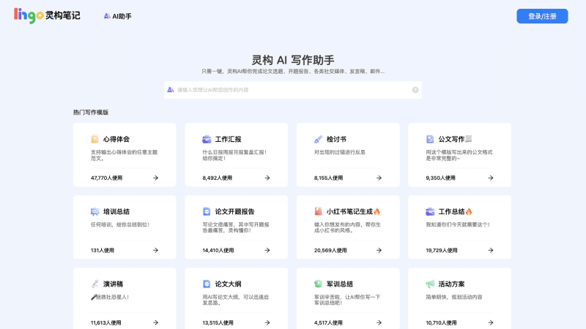Click arrow on 检讨书 card
The image size is (586, 329).
[x=379, y=178]
